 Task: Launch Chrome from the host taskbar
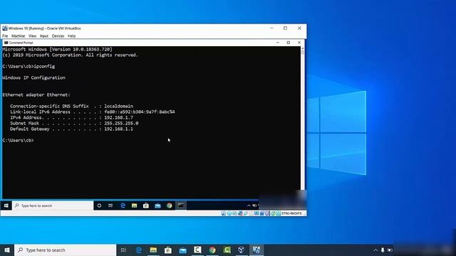coord(212,250)
